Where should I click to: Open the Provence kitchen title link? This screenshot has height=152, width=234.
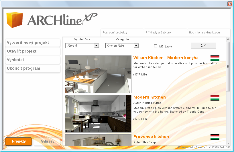point(151,137)
